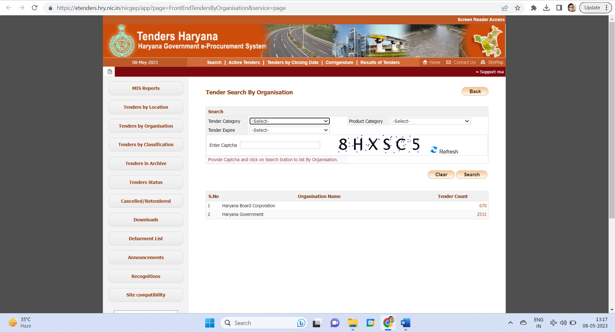The height and width of the screenshot is (332, 615).
Task: Open tender count 670 link
Action: point(483,206)
